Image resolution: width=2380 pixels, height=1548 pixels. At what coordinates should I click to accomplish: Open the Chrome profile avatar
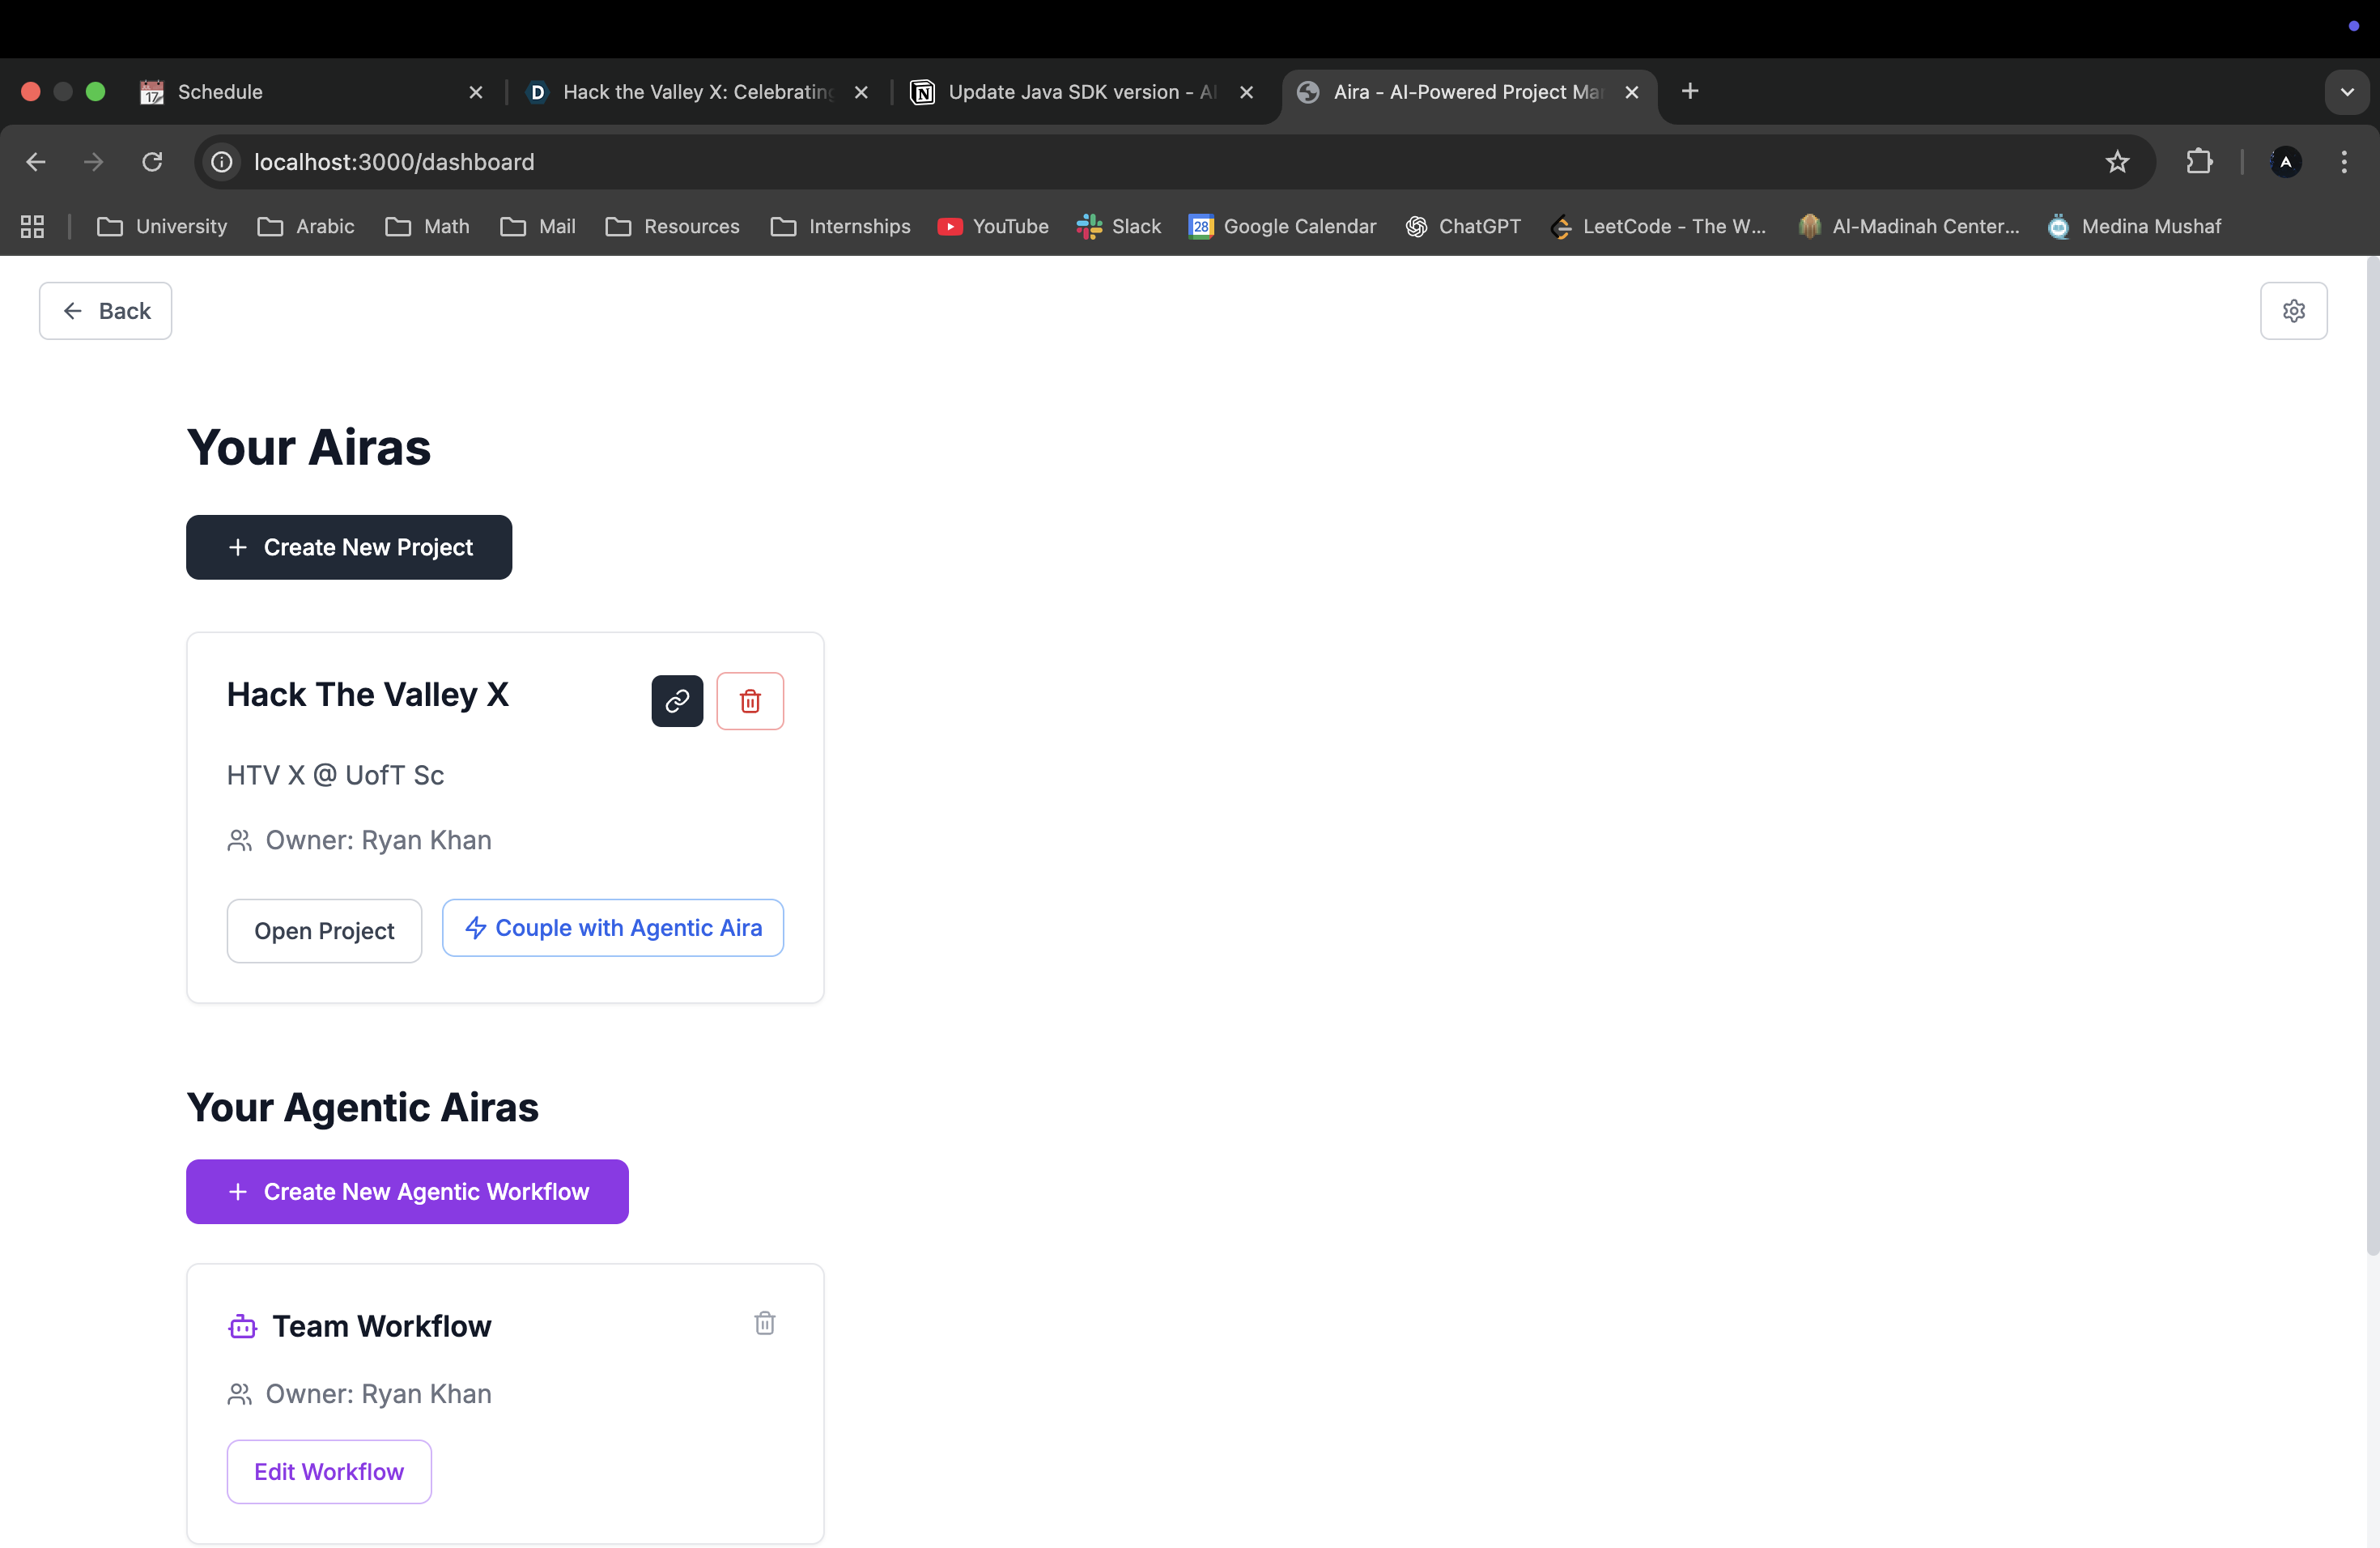(2285, 162)
